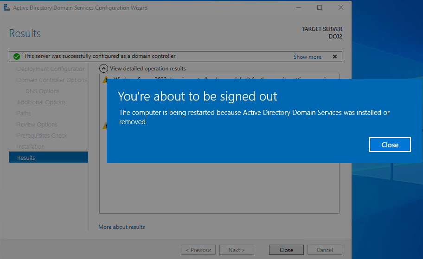
Task: Click the top warning icon in results
Action: point(105,80)
